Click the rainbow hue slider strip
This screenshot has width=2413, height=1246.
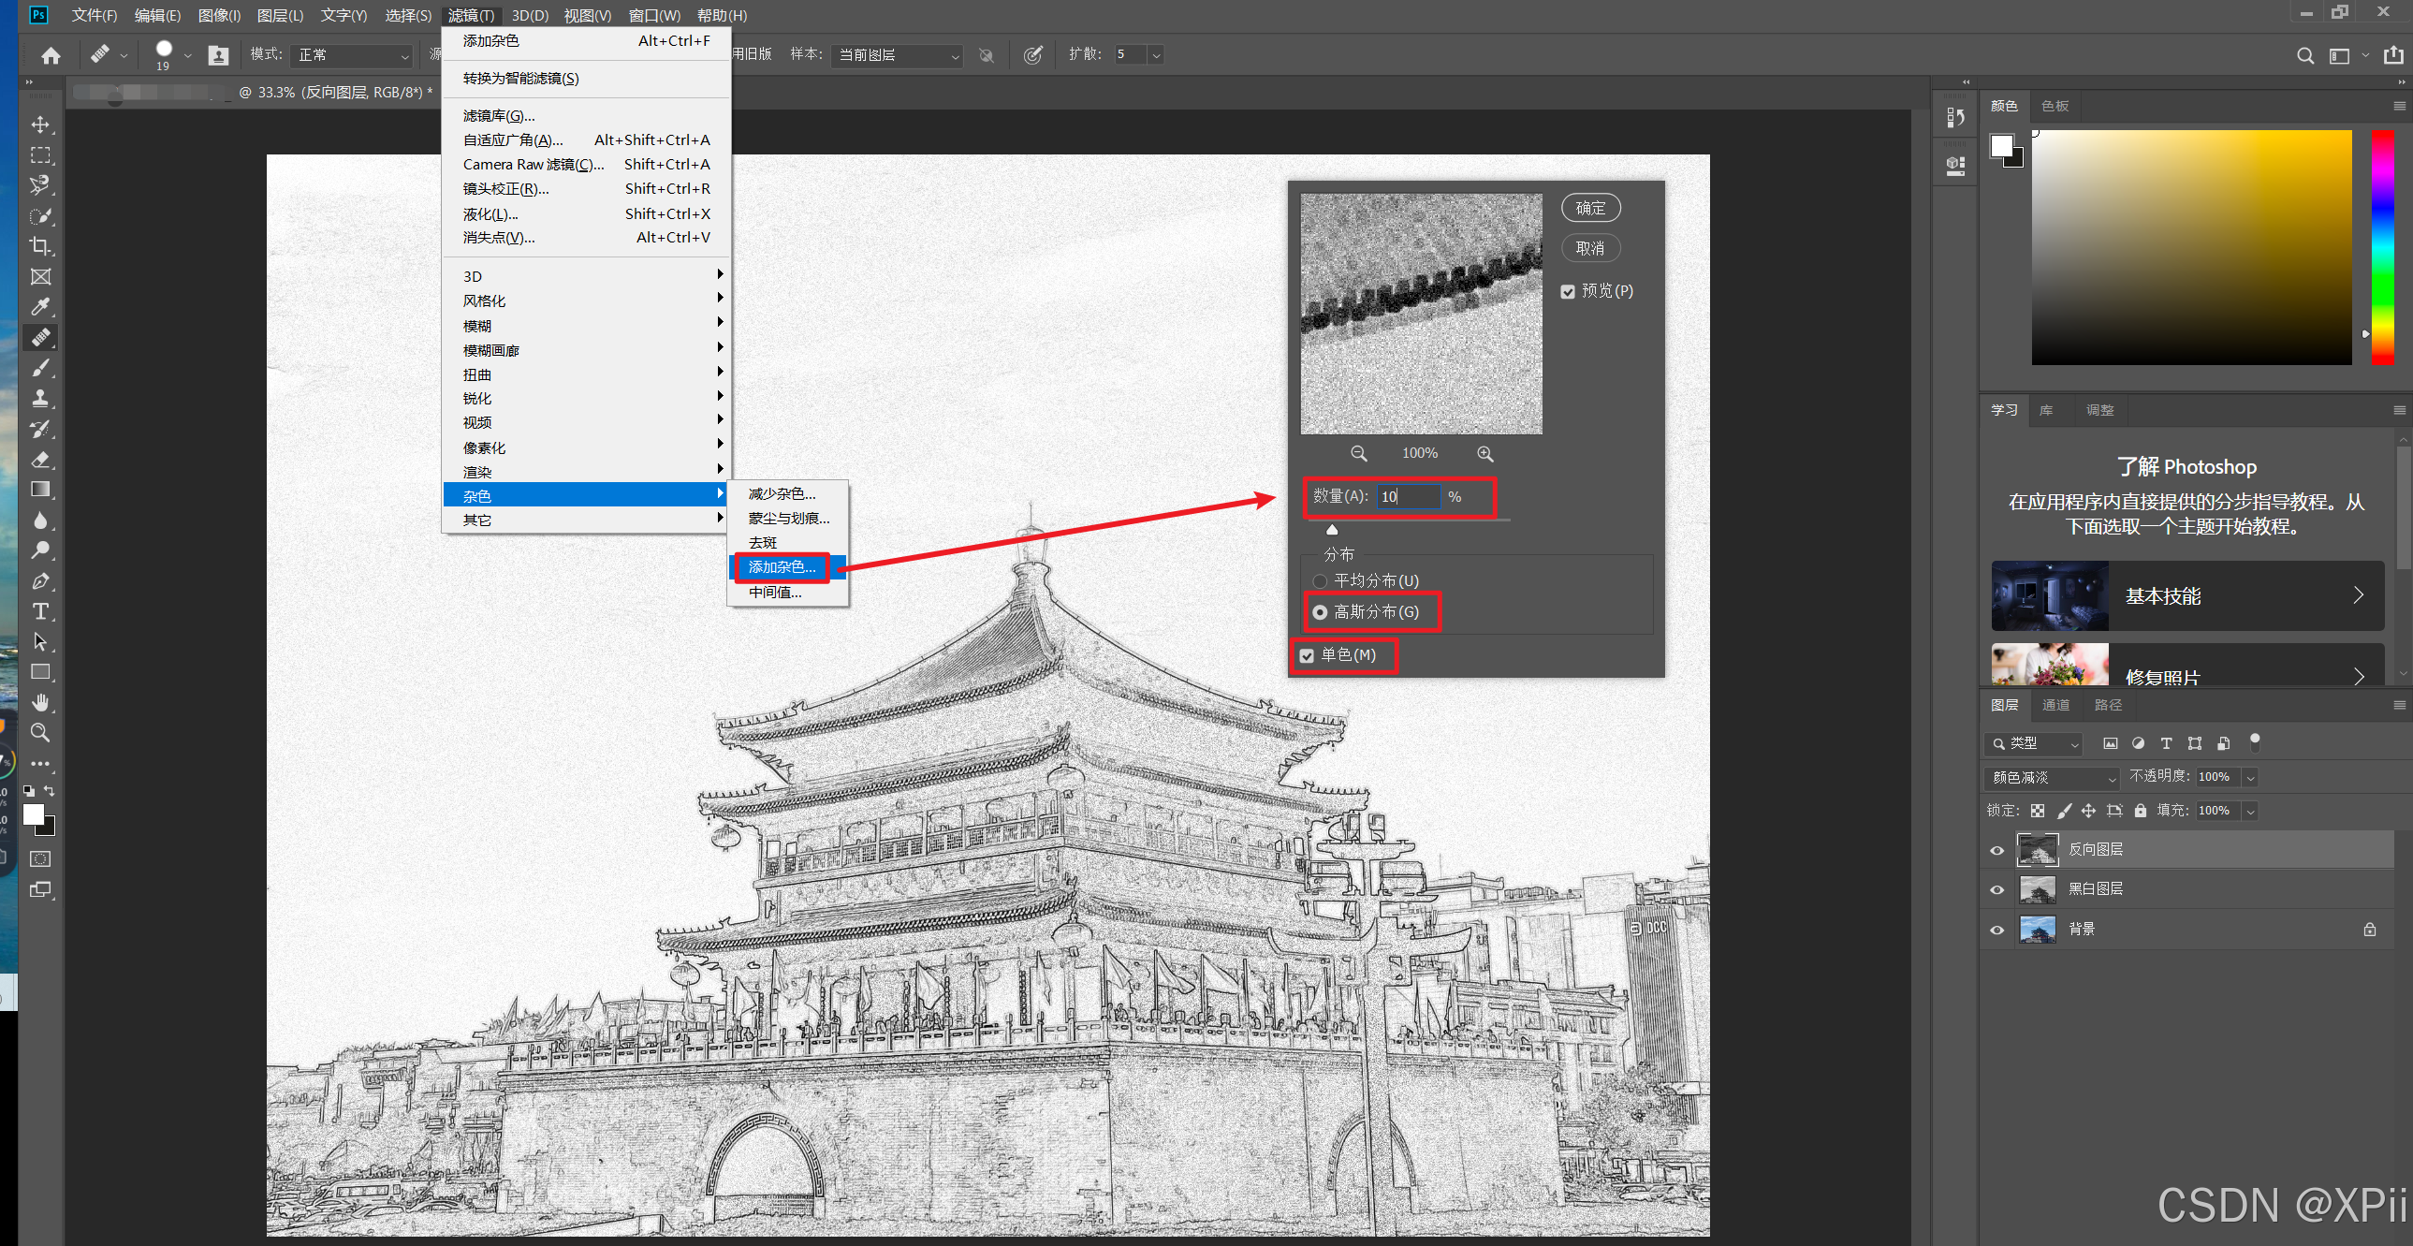[x=2382, y=246]
